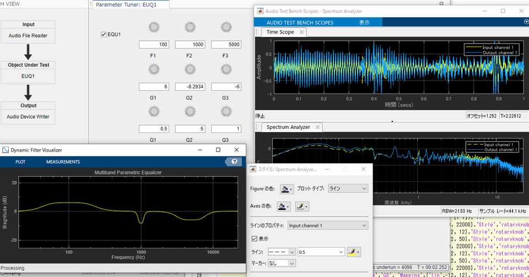Image resolution: width=529 pixels, height=277 pixels.
Task: Click Q1 value field showing 0.5
Action: [x=154, y=129]
